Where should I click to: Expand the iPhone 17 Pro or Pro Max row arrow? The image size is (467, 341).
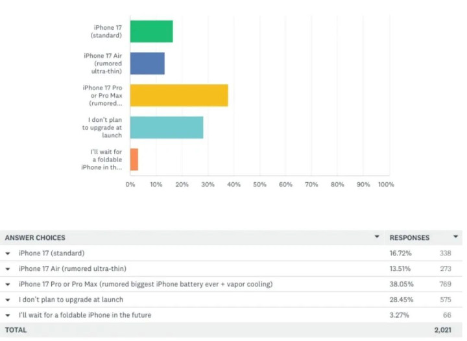click(x=8, y=285)
